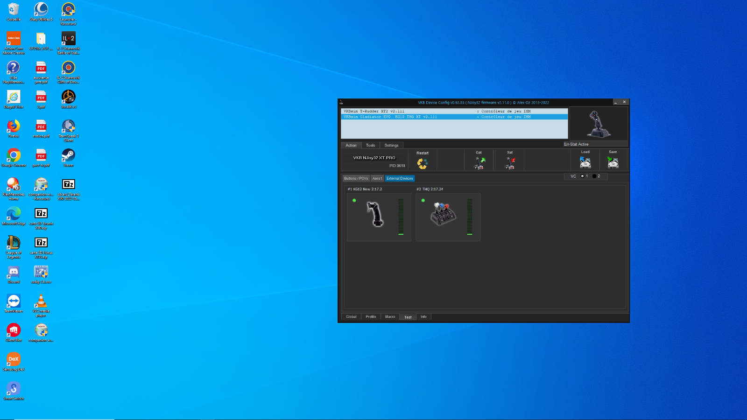747x420 pixels.
Task: Select the TrackIR v5 desktop icon
Action: click(68, 99)
